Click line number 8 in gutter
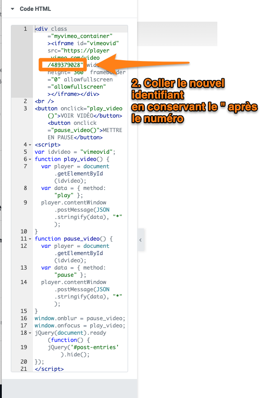Viewport: 262px width, 398px height. click(25, 188)
